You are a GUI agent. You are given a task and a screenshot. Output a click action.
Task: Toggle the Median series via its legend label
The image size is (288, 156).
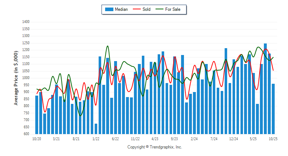(x=121, y=9)
